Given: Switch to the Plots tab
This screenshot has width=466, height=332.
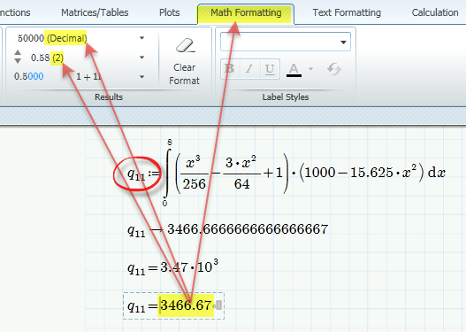Looking at the screenshot, I should coord(170,12).
